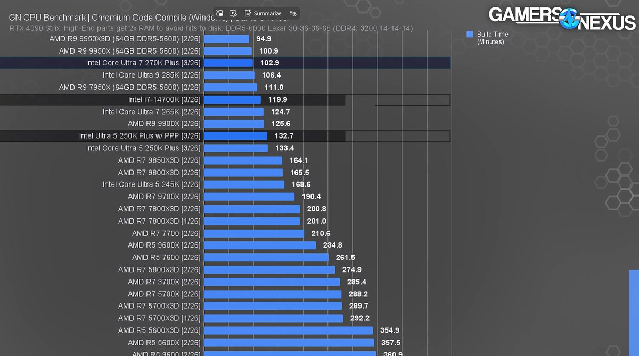Click the AMD R5 7600 label
Screen dimensions: 639x356
pos(167,257)
